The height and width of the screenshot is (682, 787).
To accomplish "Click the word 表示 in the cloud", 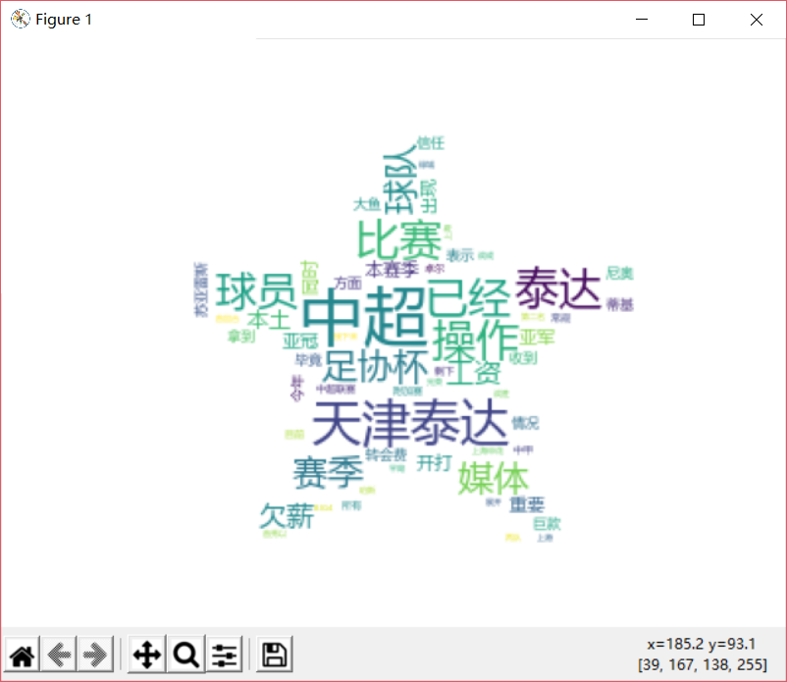I will pyautogui.click(x=460, y=255).
